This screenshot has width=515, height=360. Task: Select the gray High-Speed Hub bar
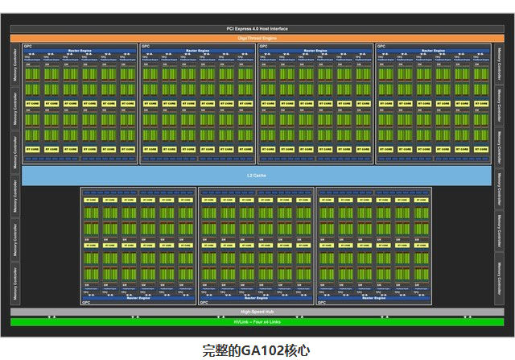[257, 311]
